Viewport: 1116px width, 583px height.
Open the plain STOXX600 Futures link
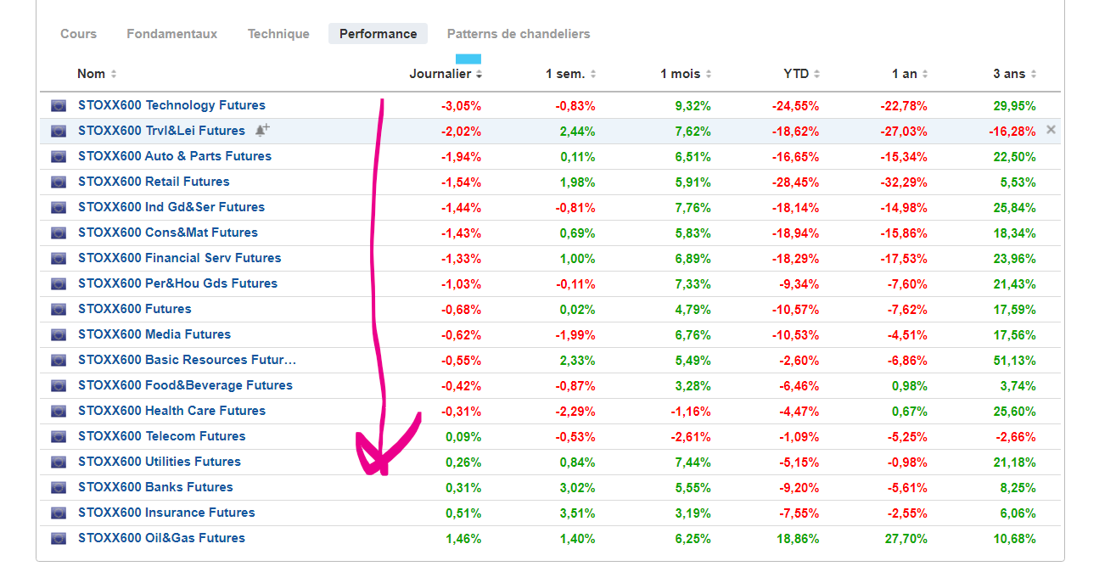(x=135, y=309)
